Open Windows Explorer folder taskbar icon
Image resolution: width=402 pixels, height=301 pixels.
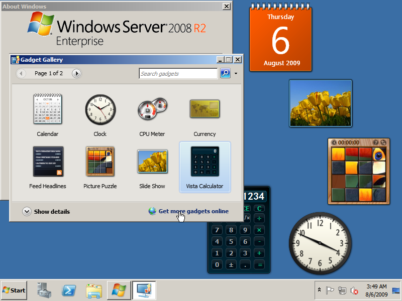point(93,291)
